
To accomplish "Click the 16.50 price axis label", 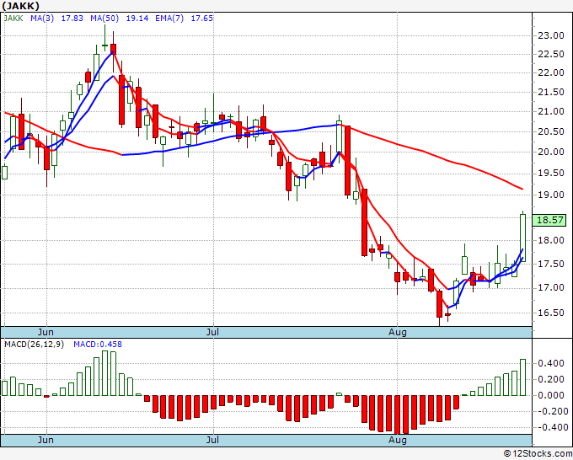I will pos(551,313).
